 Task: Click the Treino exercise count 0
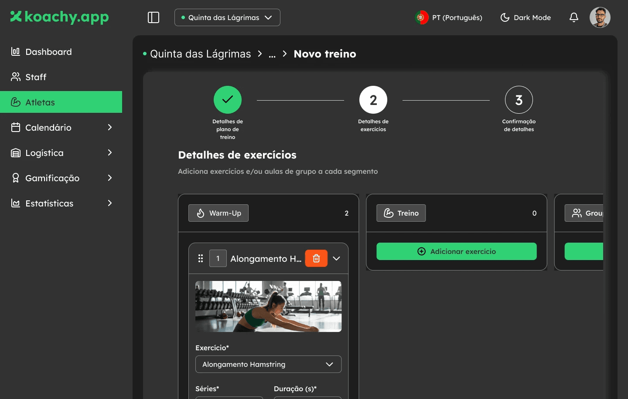click(534, 213)
